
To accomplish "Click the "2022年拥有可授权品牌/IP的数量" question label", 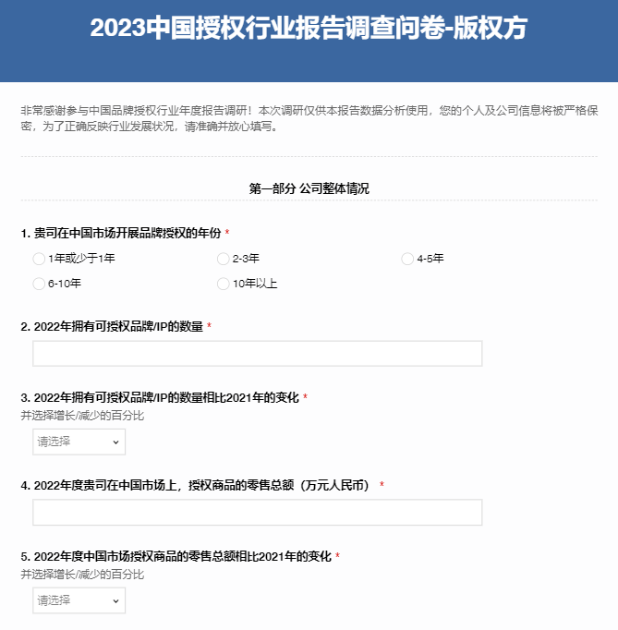I will (x=111, y=327).
